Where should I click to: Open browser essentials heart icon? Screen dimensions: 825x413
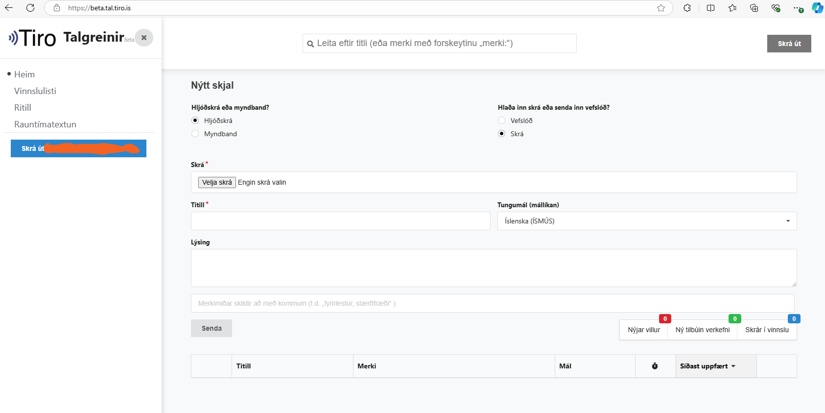pos(776,8)
